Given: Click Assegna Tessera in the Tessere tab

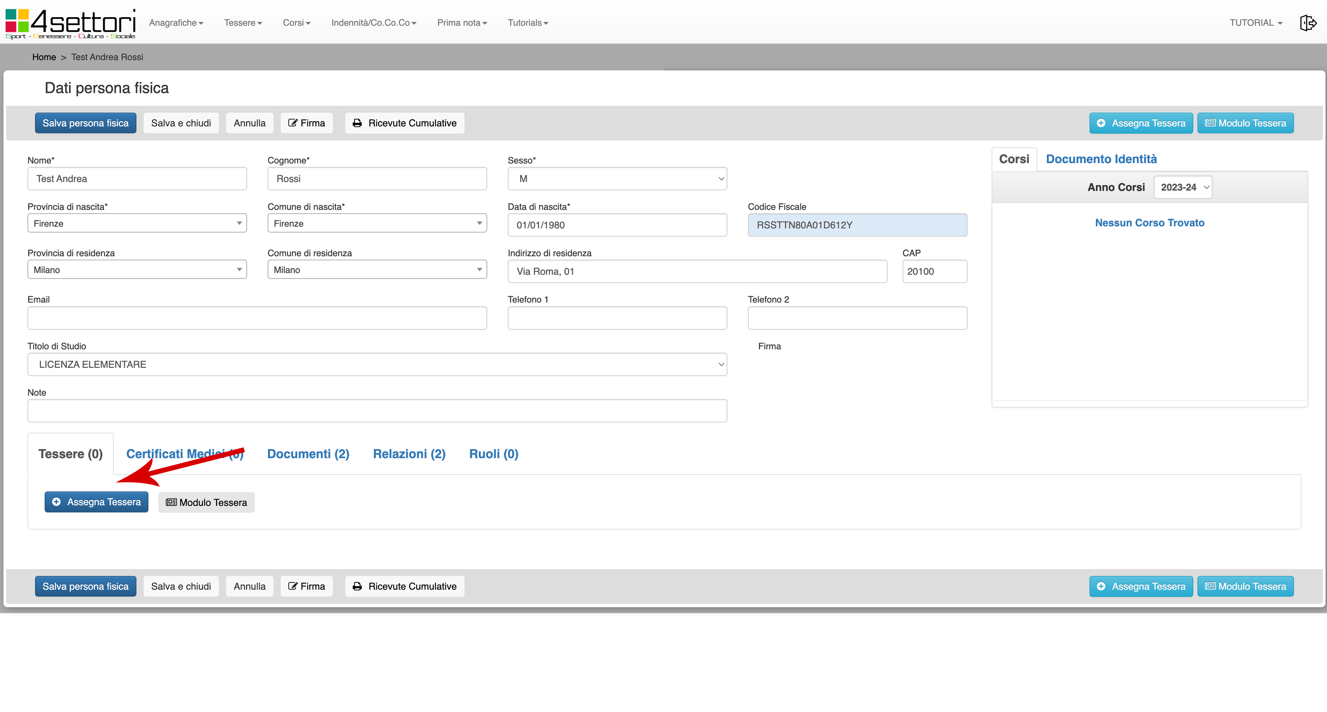Looking at the screenshot, I should coord(96,502).
